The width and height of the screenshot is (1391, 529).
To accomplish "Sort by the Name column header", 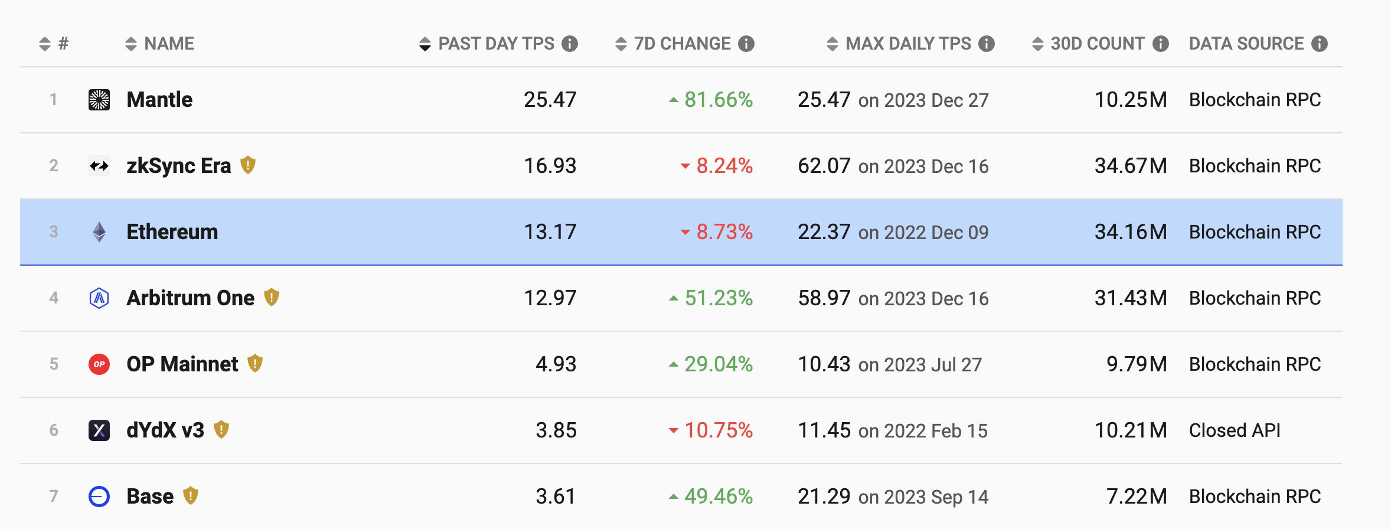I will (x=169, y=44).
